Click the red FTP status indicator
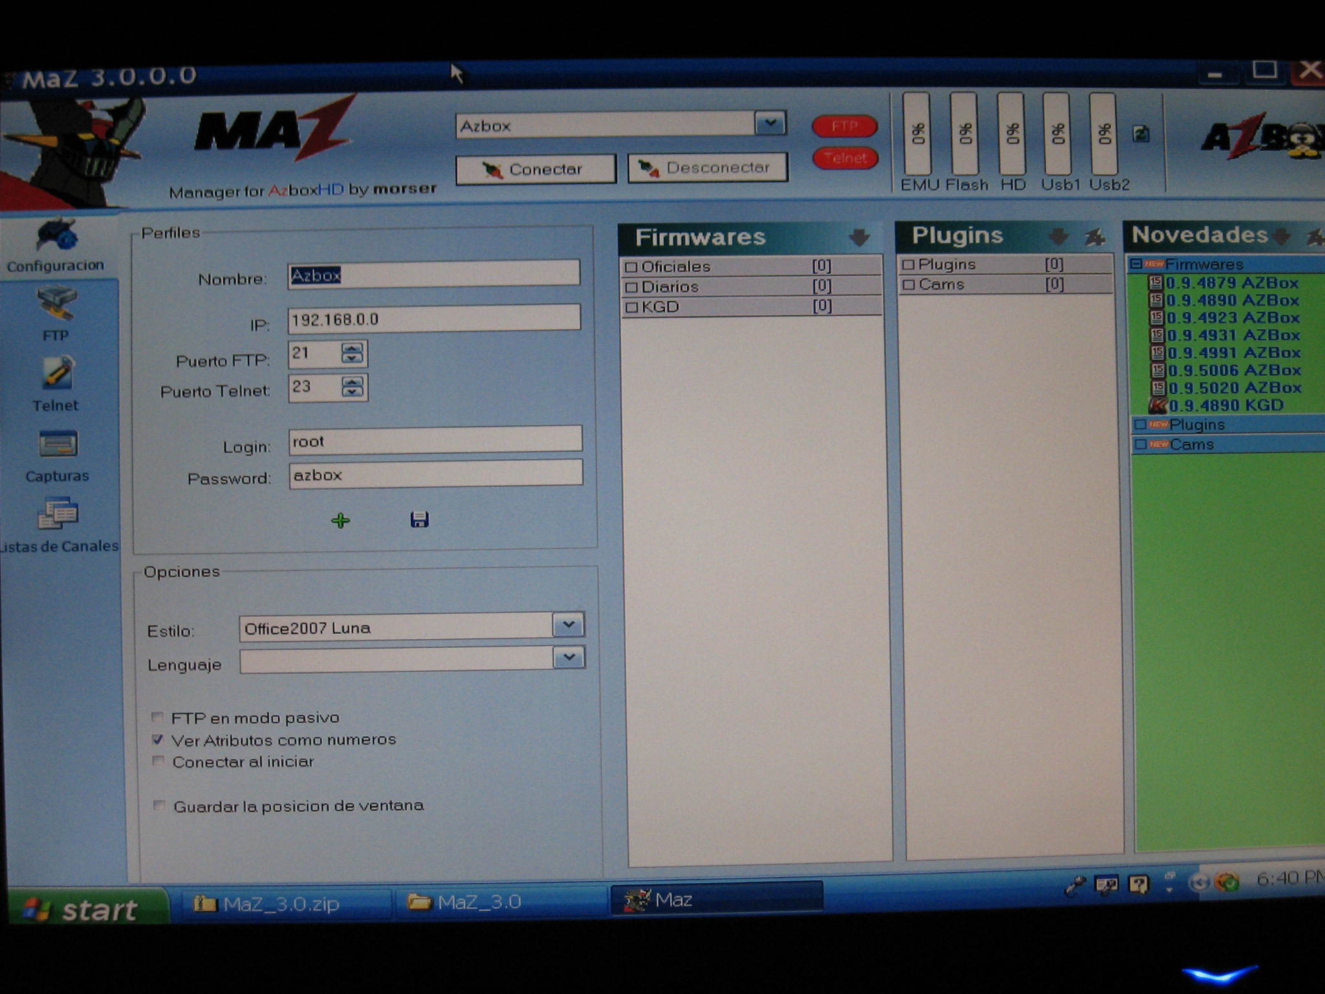Image resolution: width=1325 pixels, height=994 pixels. (x=845, y=126)
